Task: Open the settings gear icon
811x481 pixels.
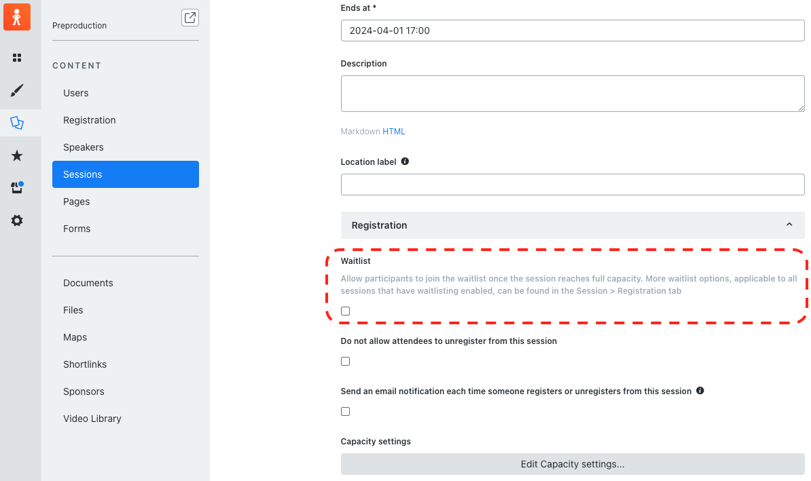Action: tap(17, 220)
